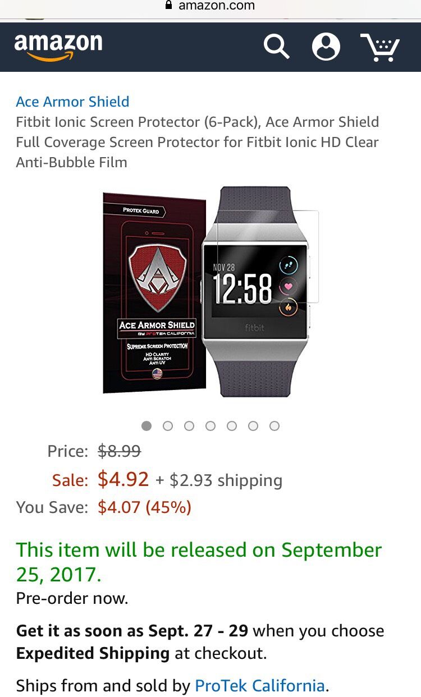Select third image carousel dot
Viewport: 421px width, 697px height.
(x=189, y=426)
